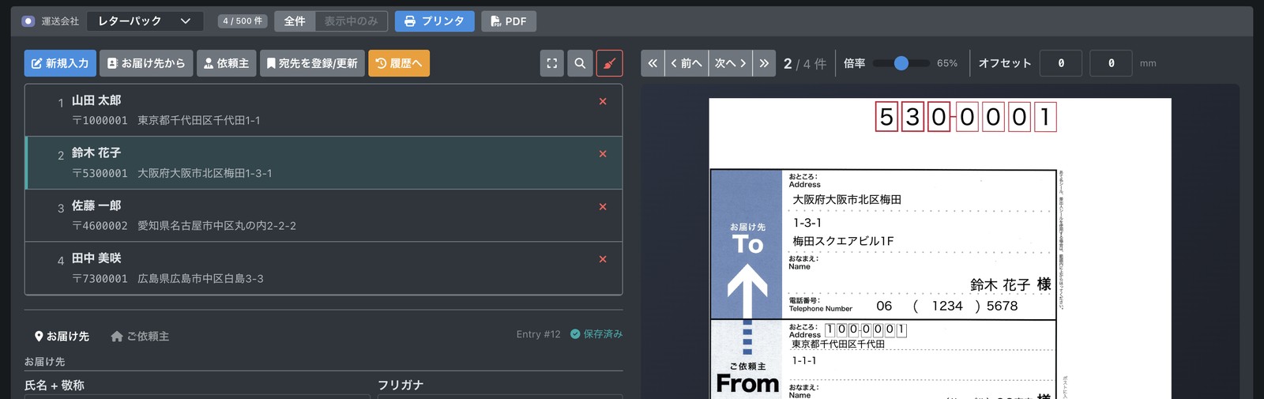This screenshot has height=399, width=1264.
Task: Export using the PDF button
Action: 509,21
